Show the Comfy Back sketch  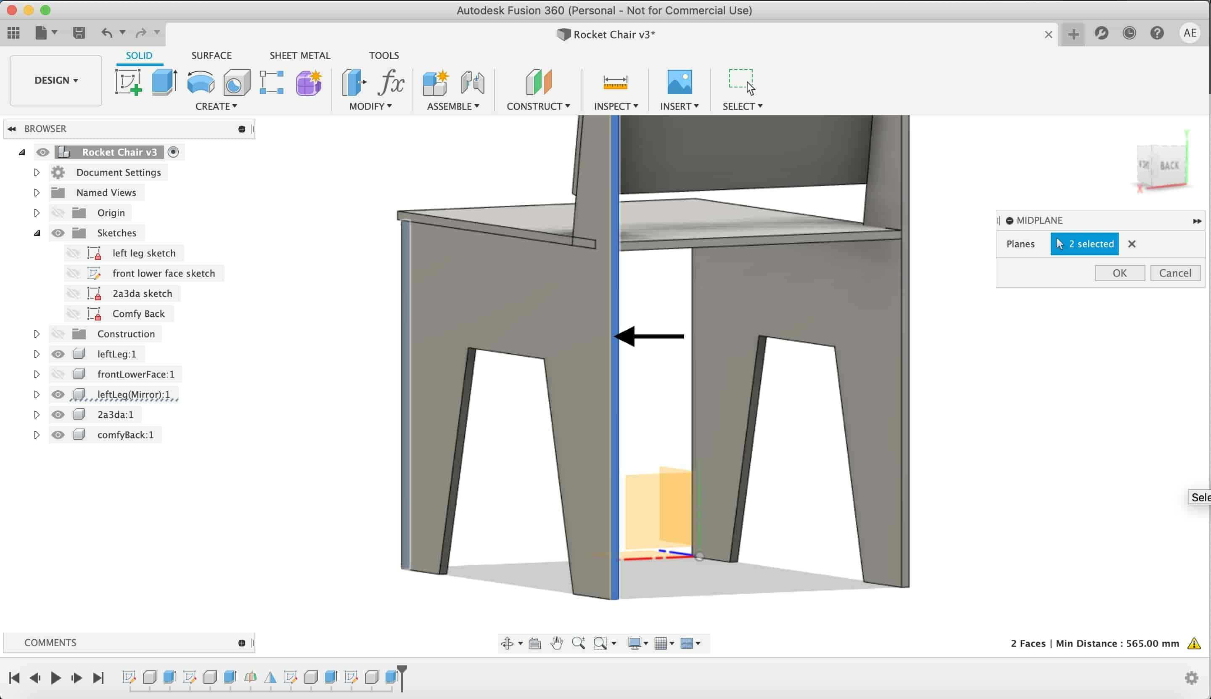tap(73, 313)
